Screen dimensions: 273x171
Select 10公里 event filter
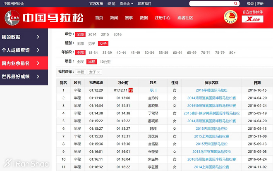point(105,62)
